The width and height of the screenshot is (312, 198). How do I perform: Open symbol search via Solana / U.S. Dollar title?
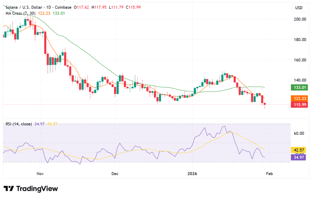24,7
